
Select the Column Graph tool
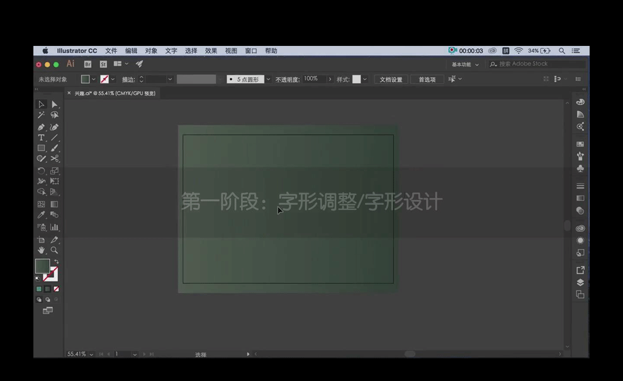[54, 228]
